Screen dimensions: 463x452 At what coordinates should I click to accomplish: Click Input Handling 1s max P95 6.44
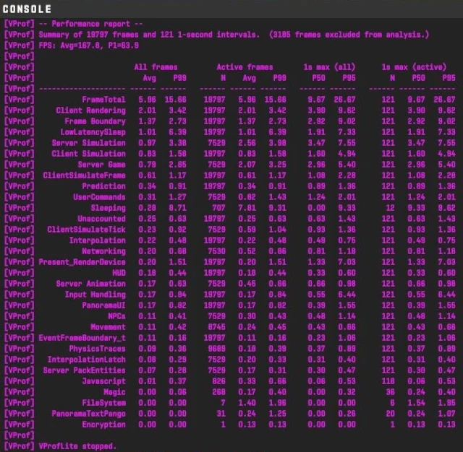tap(347, 295)
